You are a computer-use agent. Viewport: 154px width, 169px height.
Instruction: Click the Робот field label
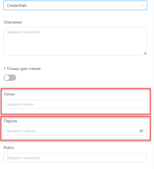click(9, 148)
